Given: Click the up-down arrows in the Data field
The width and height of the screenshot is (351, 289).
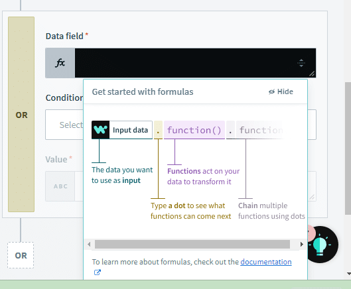Looking at the screenshot, I should point(301,63).
